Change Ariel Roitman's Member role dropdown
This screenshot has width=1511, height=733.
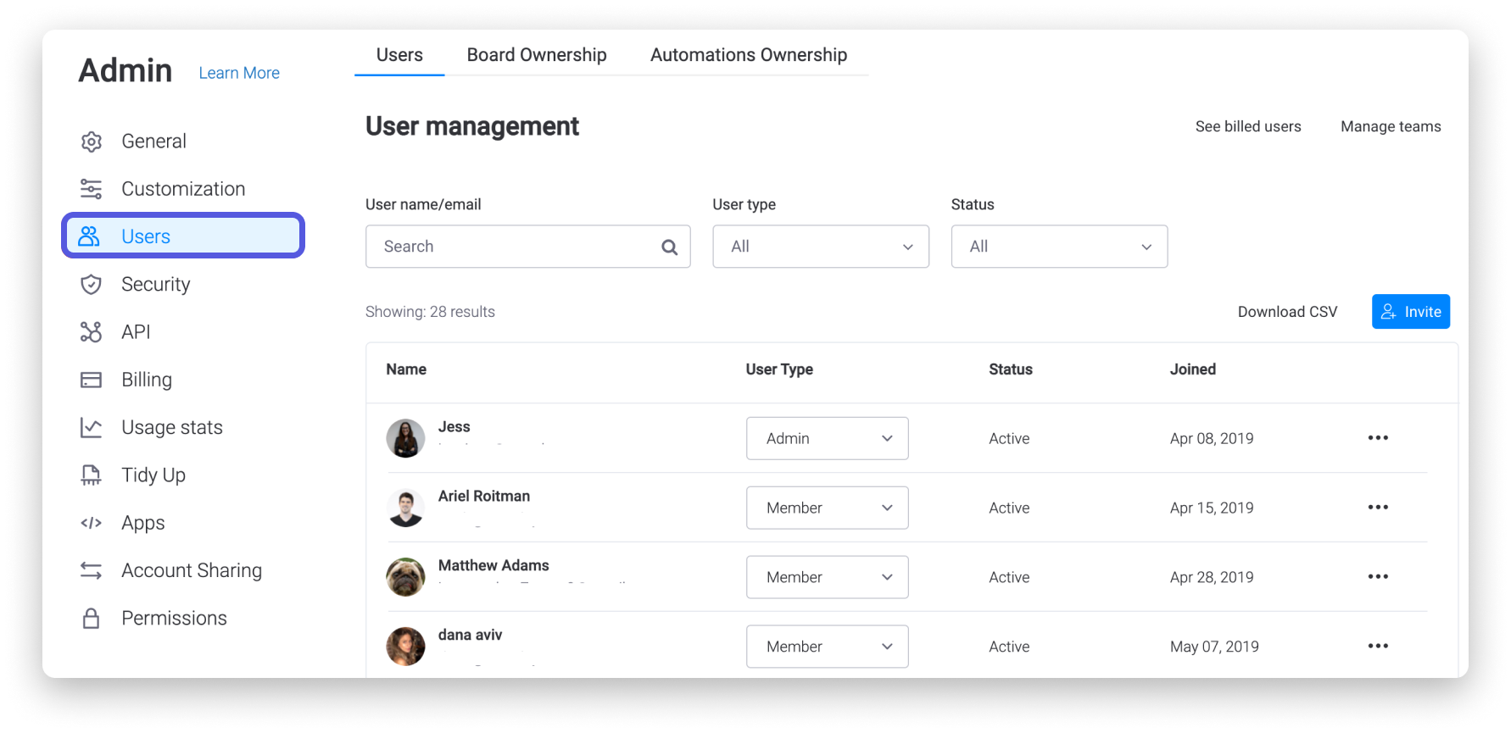point(827,508)
